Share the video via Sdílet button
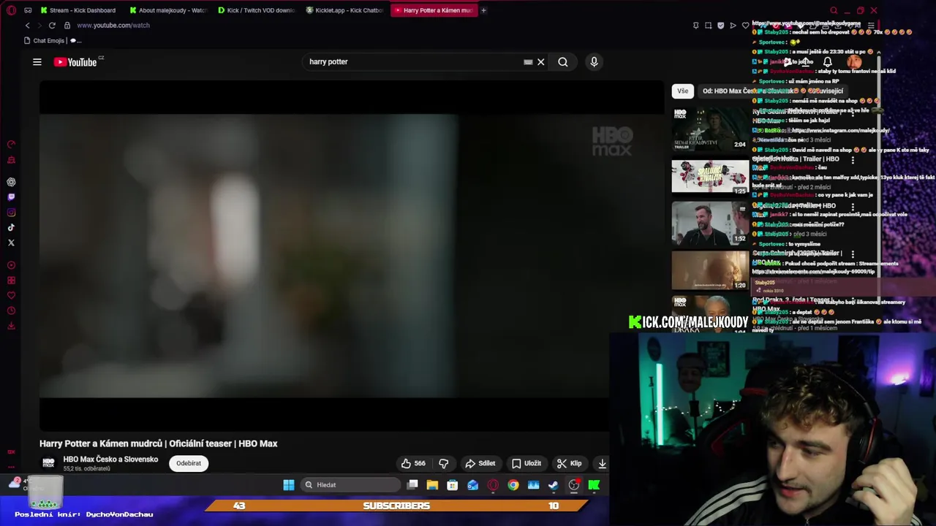The height and width of the screenshot is (526, 936). tap(480, 463)
